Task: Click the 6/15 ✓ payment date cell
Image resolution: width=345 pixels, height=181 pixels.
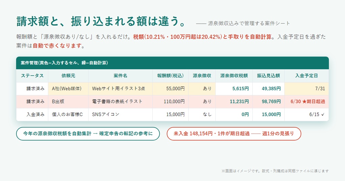Action: tap(307, 114)
